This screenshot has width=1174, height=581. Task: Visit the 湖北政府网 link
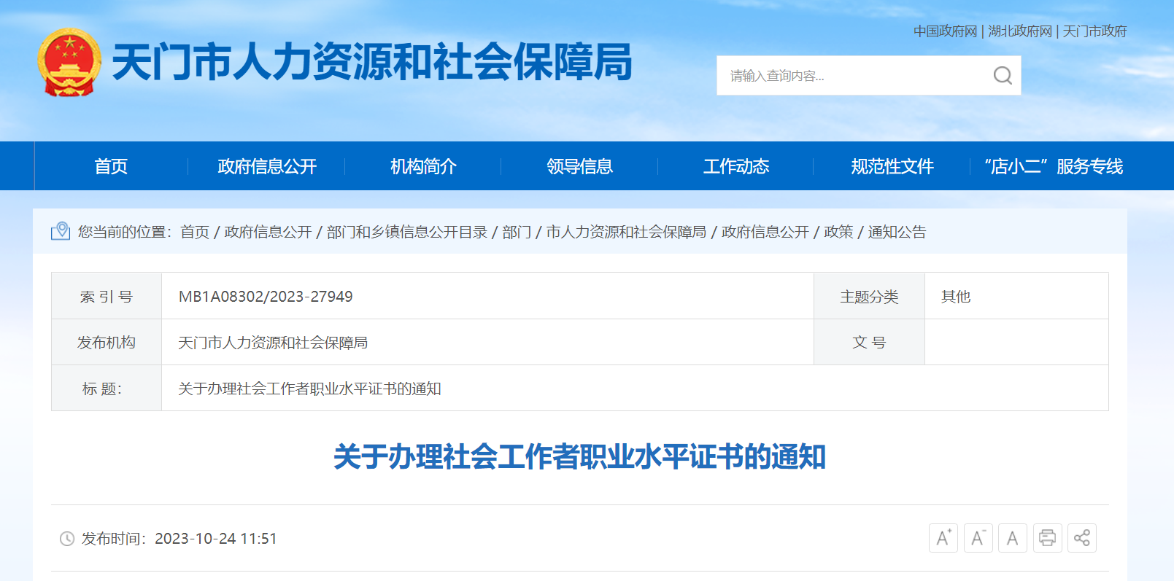point(1019,31)
